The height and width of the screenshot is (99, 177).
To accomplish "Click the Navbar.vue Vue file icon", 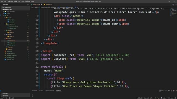I will coord(8,28).
